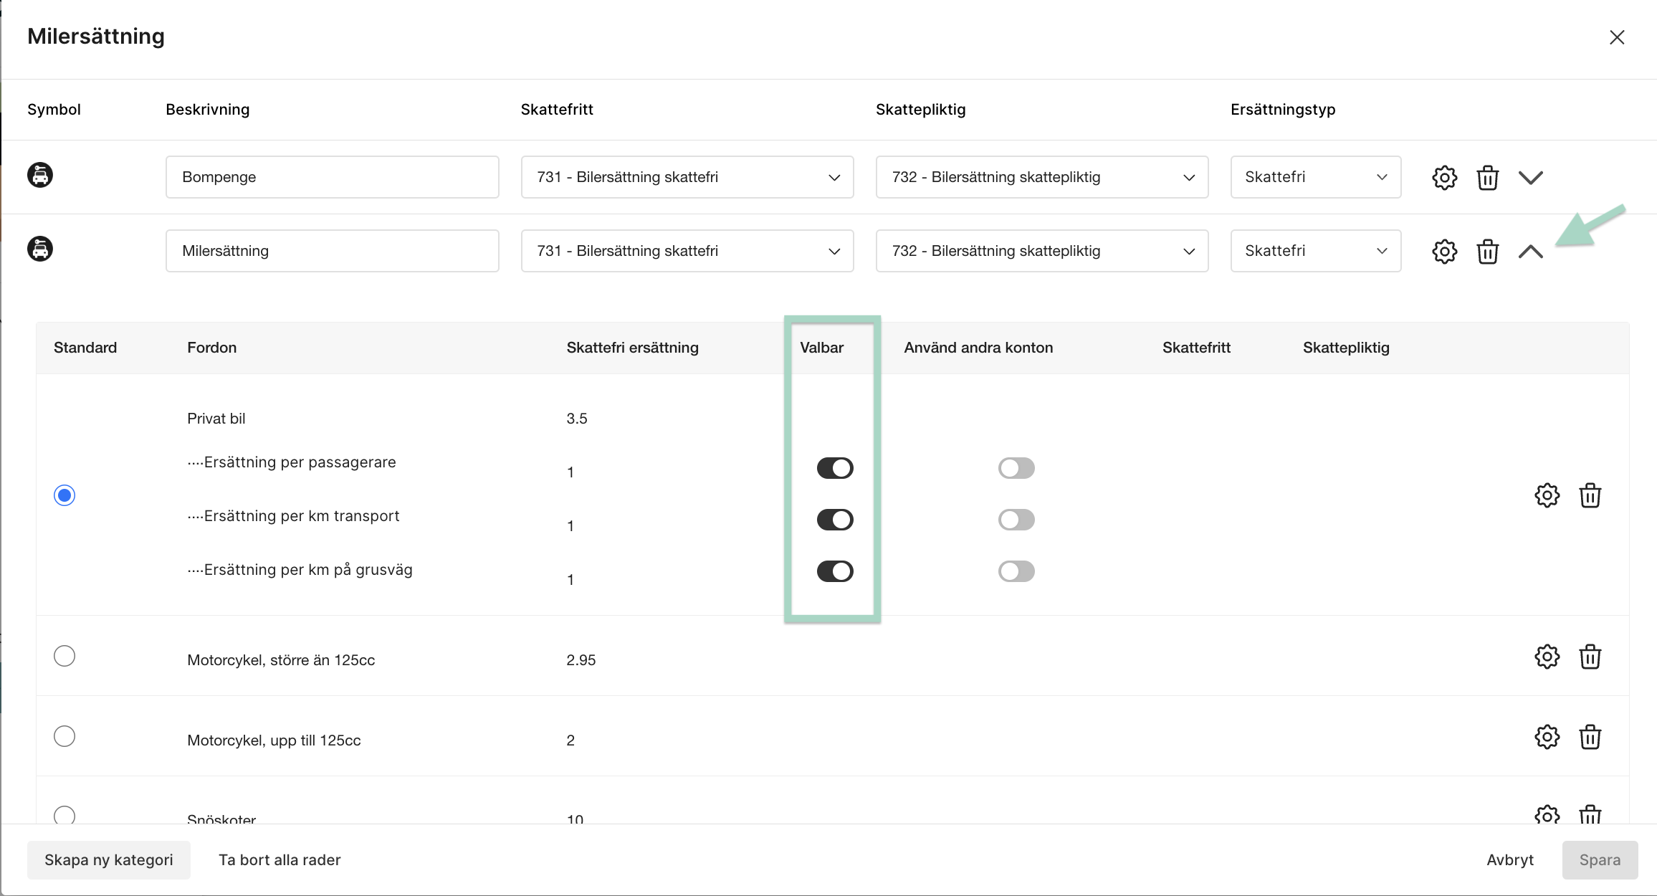Open settings gear for Privat bil vehicle
Screen dimensions: 1657x896
[1547, 495]
